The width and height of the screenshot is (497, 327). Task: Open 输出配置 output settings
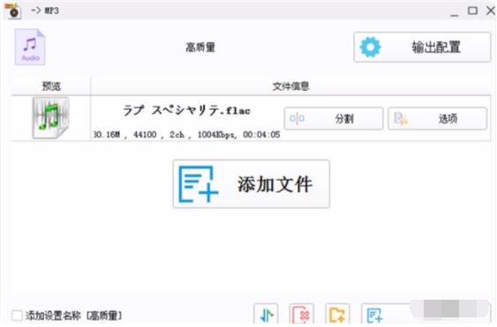(x=422, y=48)
